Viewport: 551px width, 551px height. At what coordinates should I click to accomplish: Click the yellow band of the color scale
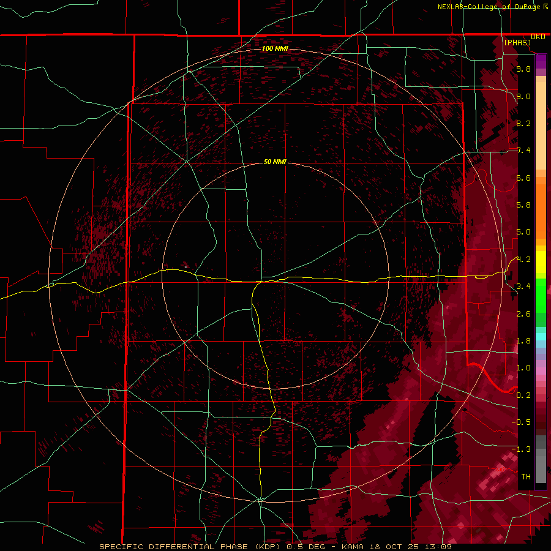click(x=541, y=262)
